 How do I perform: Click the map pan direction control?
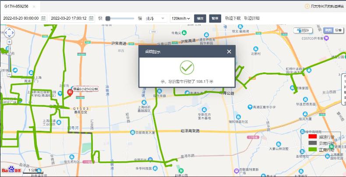coord(9,33)
